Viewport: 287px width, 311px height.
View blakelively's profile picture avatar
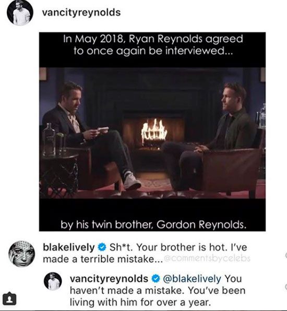(x=22, y=254)
